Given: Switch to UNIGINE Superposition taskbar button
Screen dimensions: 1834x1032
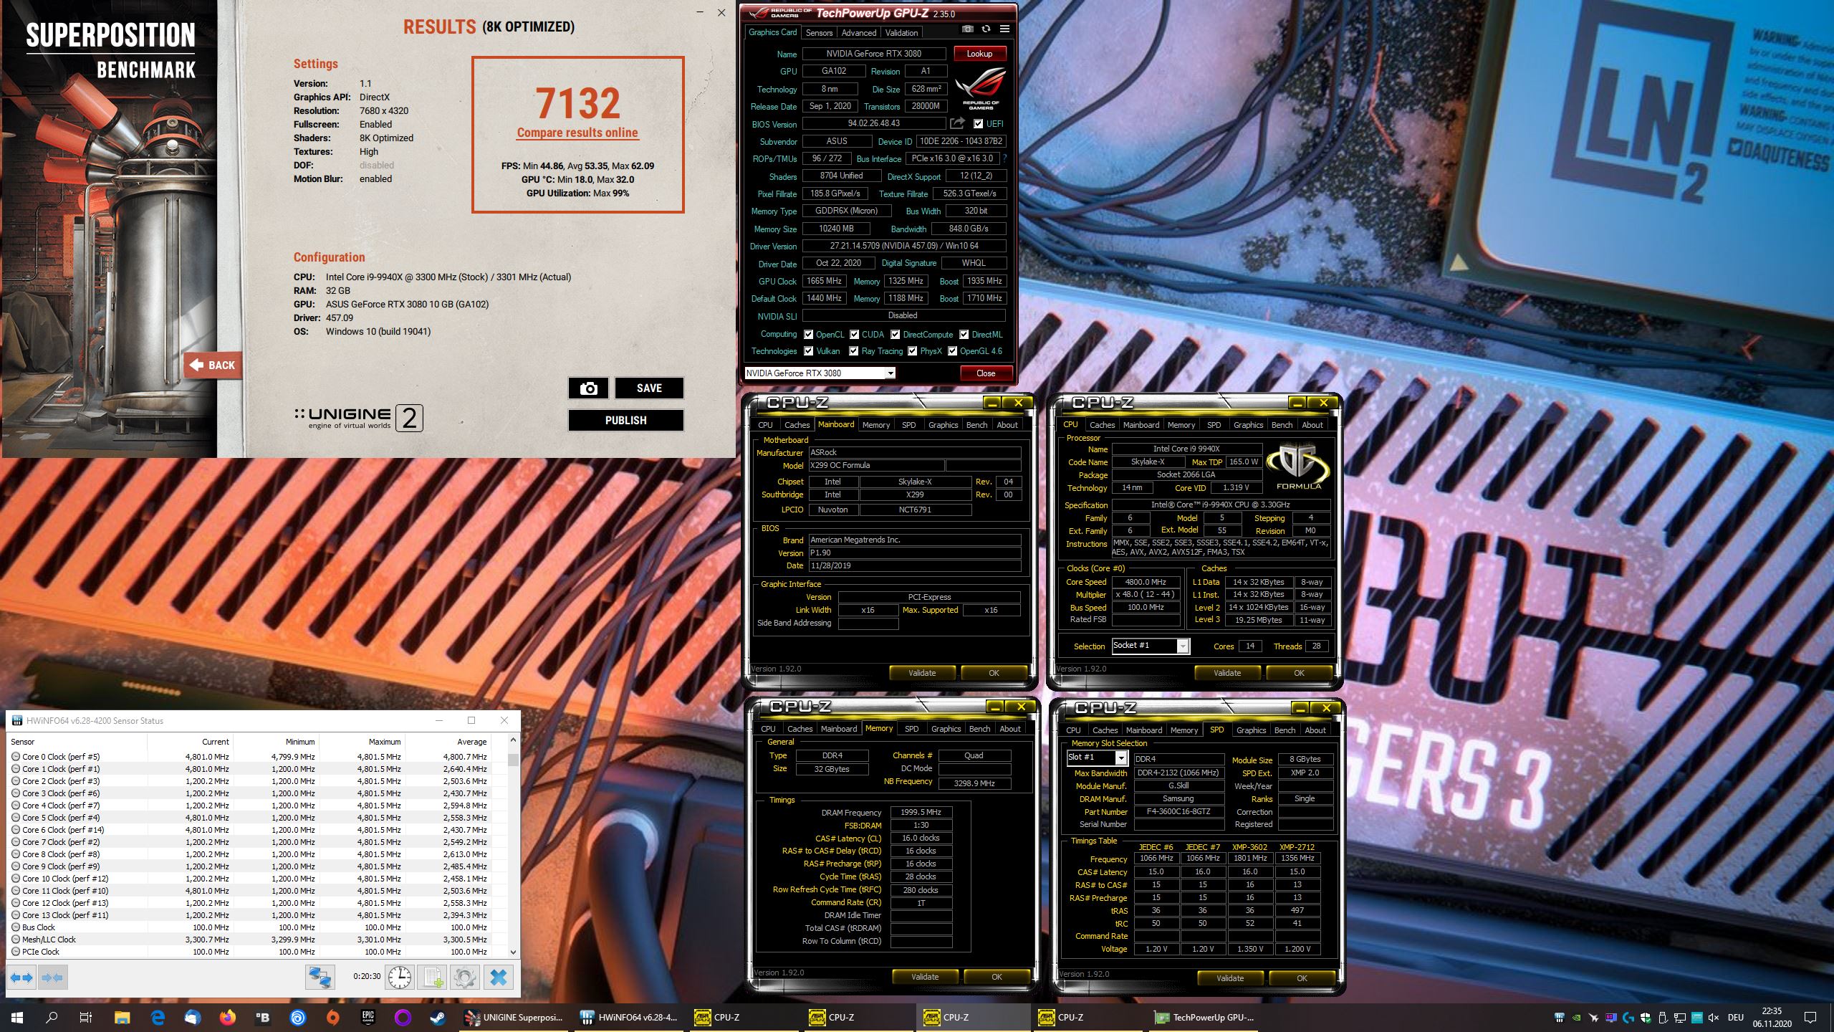Looking at the screenshot, I should tap(514, 1017).
